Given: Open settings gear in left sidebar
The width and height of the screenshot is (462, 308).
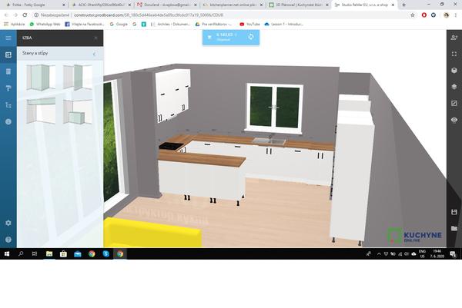Looking at the screenshot, I should [x=8, y=223].
